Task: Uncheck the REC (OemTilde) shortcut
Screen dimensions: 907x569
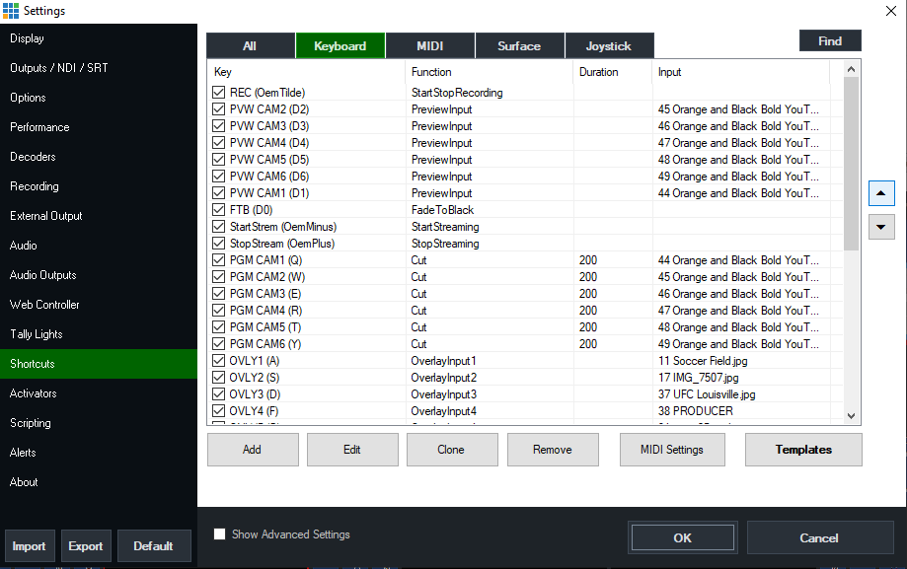Action: [x=218, y=91]
